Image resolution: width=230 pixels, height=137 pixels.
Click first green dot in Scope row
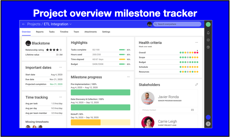click(180, 57)
